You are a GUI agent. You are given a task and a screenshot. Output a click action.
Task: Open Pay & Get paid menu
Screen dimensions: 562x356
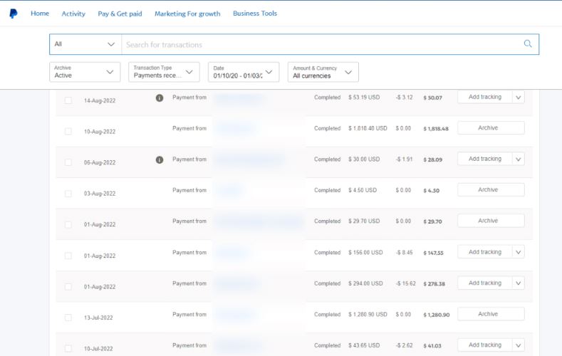120,14
